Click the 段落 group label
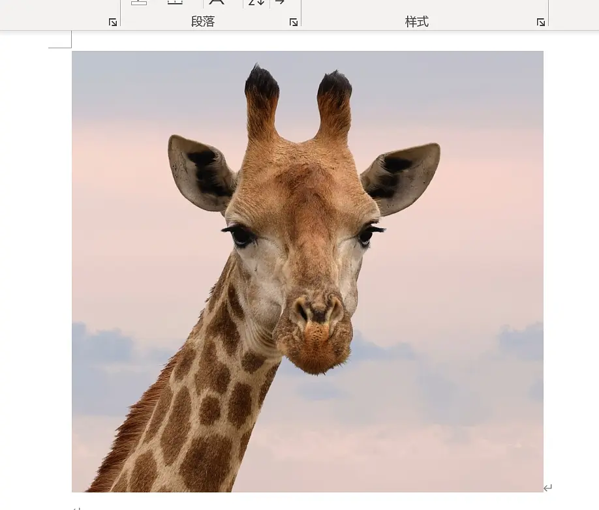The image size is (599, 510). pos(203,22)
